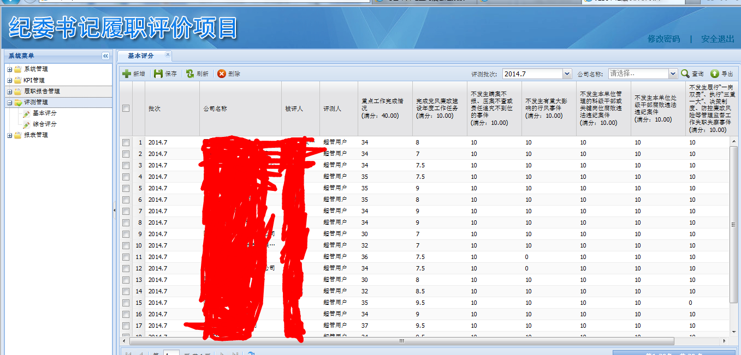Image resolution: width=741 pixels, height=355 pixels.
Task: Click the 保存 floppy disk icon
Action: (x=158, y=74)
